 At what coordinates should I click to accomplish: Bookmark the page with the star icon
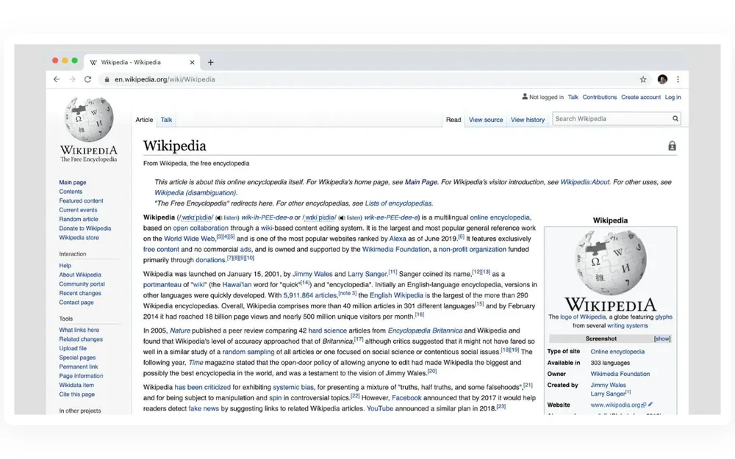[643, 79]
